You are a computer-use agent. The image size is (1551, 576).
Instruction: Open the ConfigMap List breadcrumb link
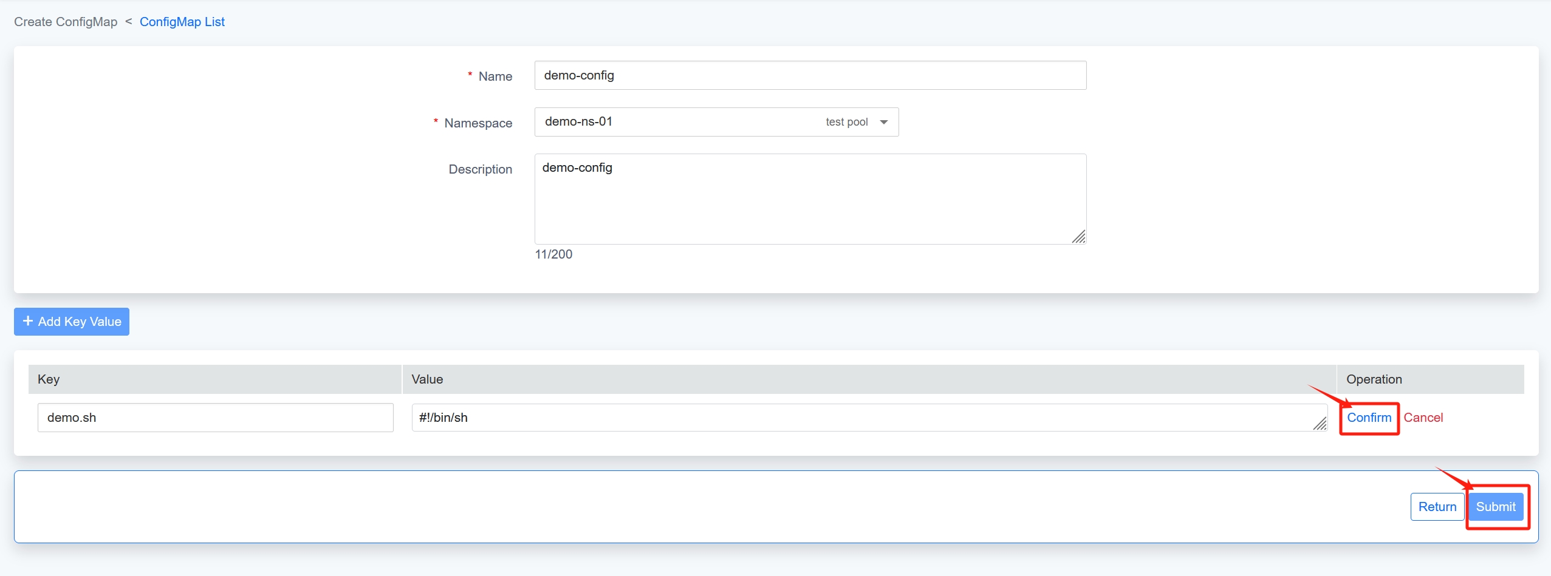tap(182, 22)
